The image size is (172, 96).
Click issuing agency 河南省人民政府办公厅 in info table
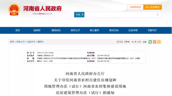(x=45, y=56)
